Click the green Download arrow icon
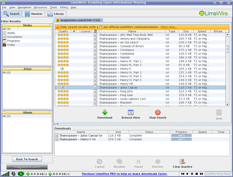The height and width of the screenshot is (177, 233). tap(105, 112)
